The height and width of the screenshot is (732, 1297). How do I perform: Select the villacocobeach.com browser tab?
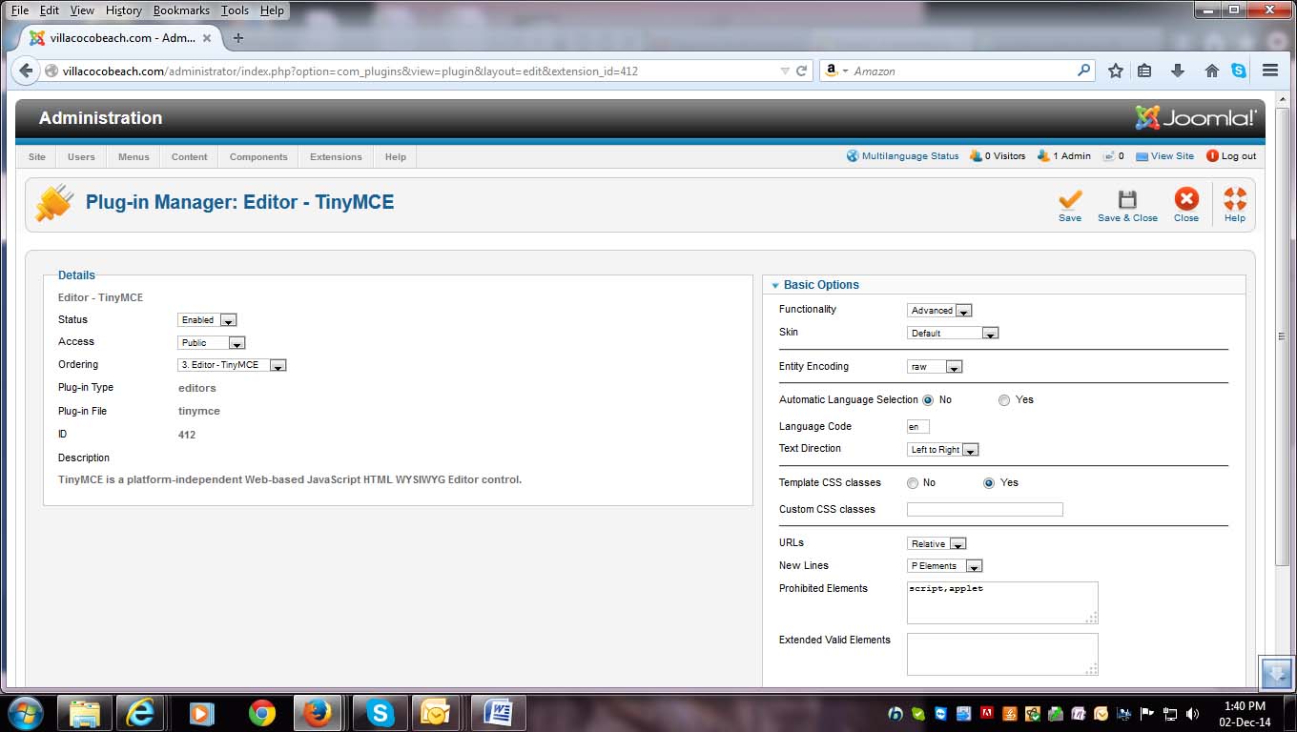(120, 38)
